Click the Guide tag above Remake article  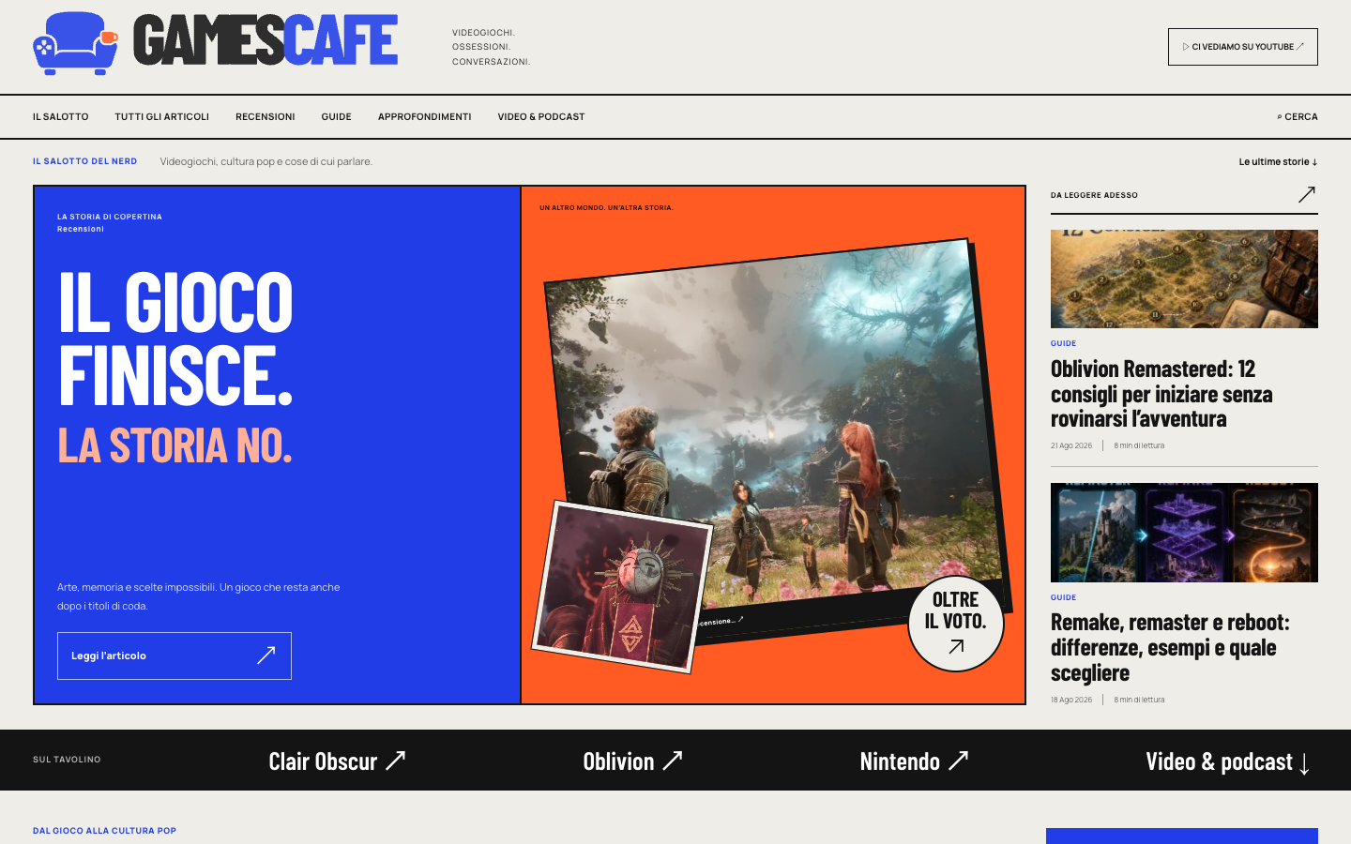click(1064, 597)
